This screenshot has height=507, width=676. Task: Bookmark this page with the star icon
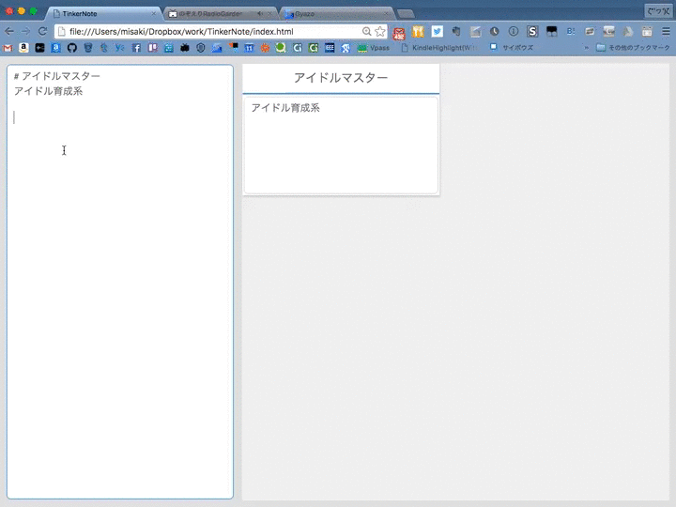coord(380,32)
